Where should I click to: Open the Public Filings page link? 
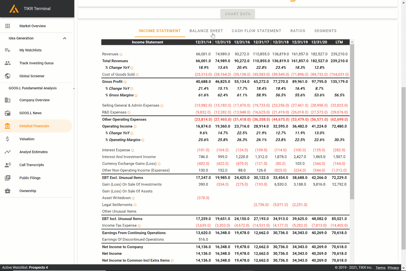coord(30,178)
